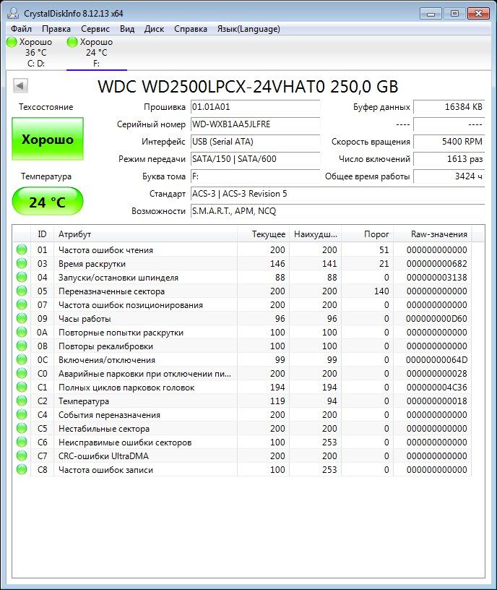The image size is (497, 590).
Task: Click the Стандарт field ACS-3 Revision 5
Action: pyautogui.click(x=337, y=193)
